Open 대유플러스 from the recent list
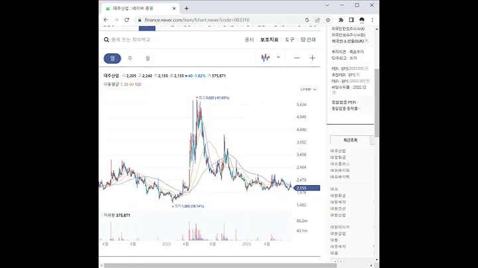Image resolution: width=478 pixels, height=268 pixels. [340, 164]
